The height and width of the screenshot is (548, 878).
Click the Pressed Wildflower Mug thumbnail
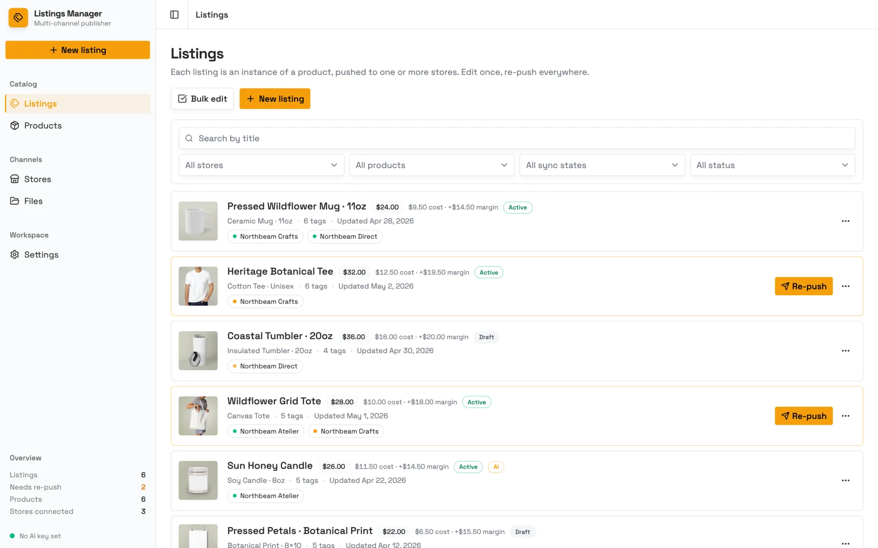[x=198, y=221]
